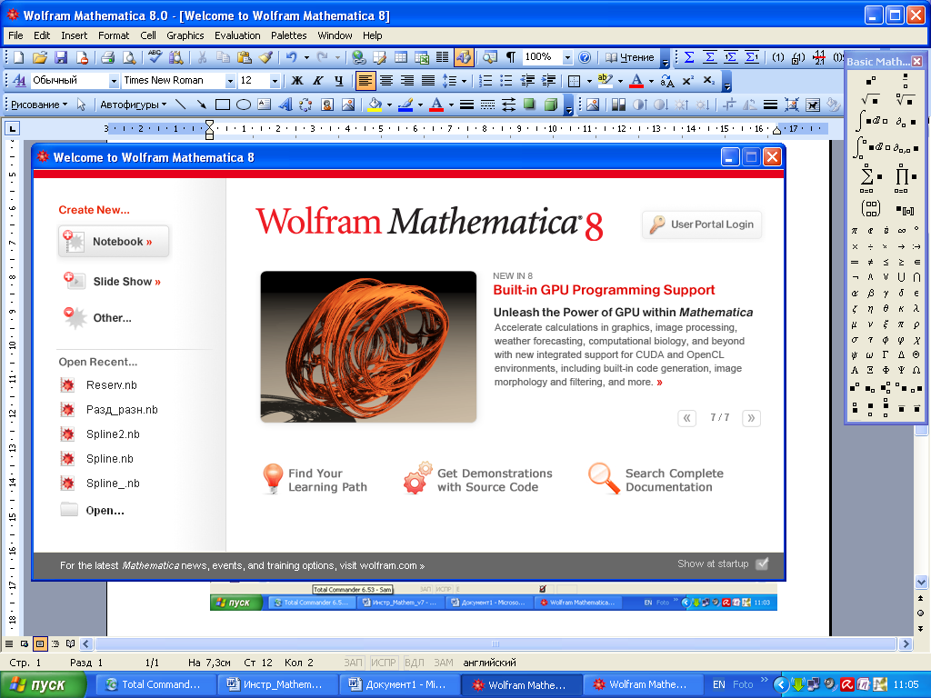Image resolution: width=931 pixels, height=698 pixels.
Task: Toggle show paragraph marks (¶)
Action: 511,57
